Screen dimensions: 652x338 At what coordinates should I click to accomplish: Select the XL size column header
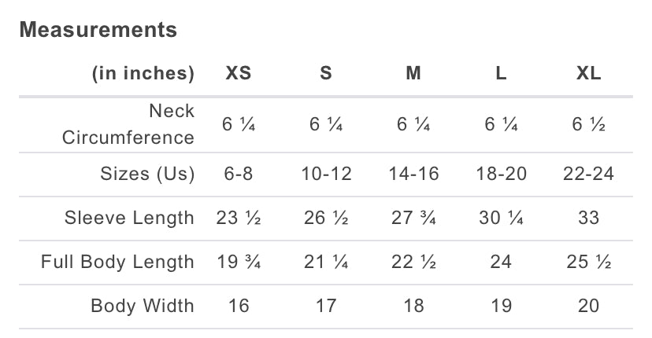[589, 74]
